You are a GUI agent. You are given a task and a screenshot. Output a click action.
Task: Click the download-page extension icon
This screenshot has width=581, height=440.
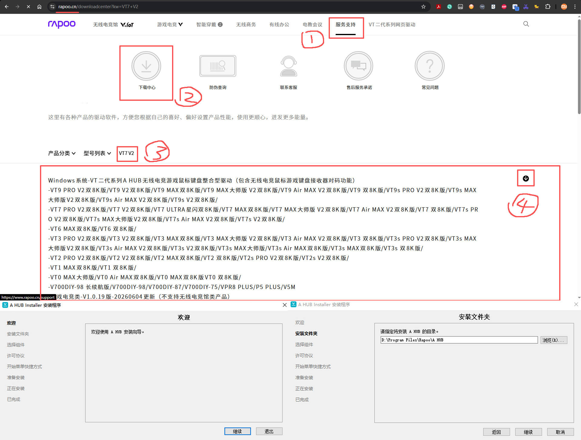point(493,7)
